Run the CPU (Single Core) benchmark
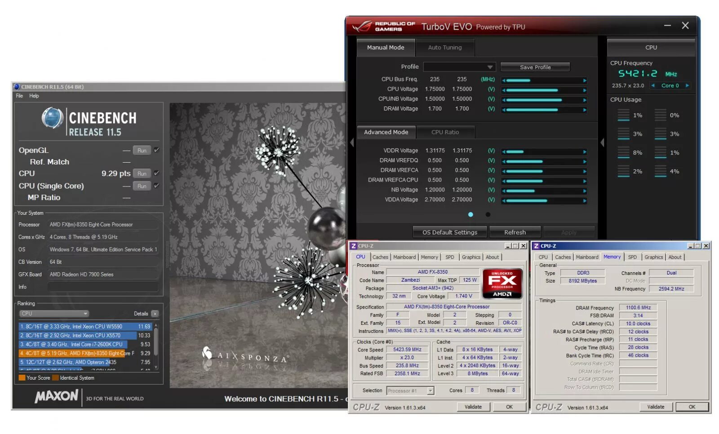Viewport: 719px width, 434px height. [142, 186]
